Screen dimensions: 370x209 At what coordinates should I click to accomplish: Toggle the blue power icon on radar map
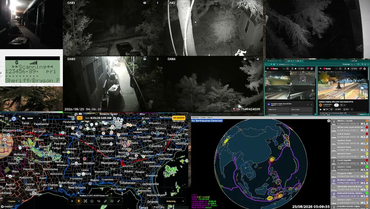point(14,118)
